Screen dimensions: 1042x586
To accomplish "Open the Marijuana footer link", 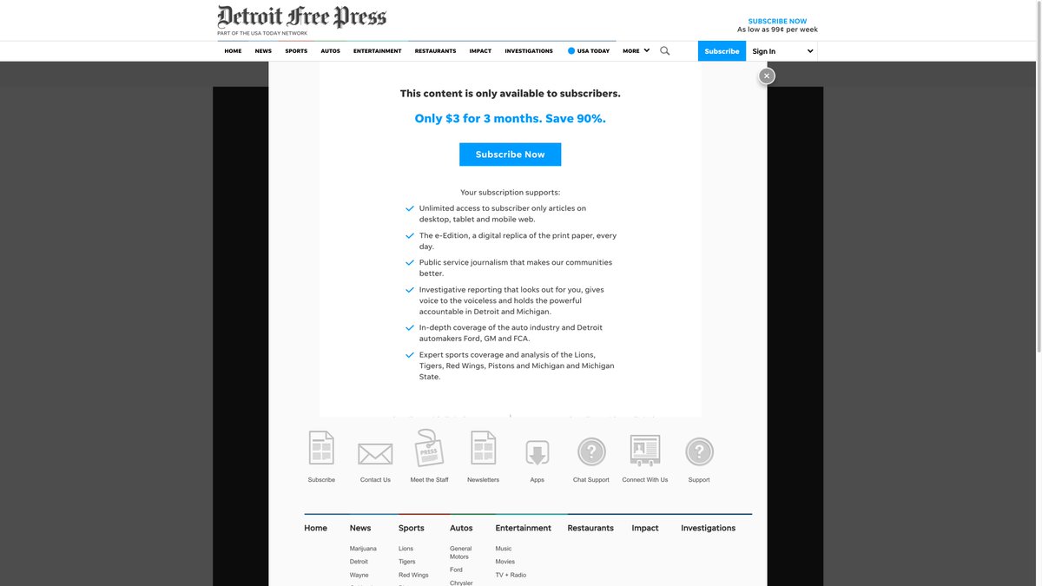I will pyautogui.click(x=363, y=549).
